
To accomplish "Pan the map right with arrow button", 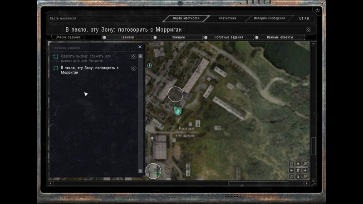I will [305, 170].
